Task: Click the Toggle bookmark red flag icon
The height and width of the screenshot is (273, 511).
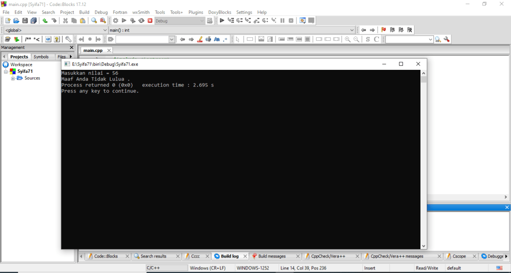Action: point(383,30)
